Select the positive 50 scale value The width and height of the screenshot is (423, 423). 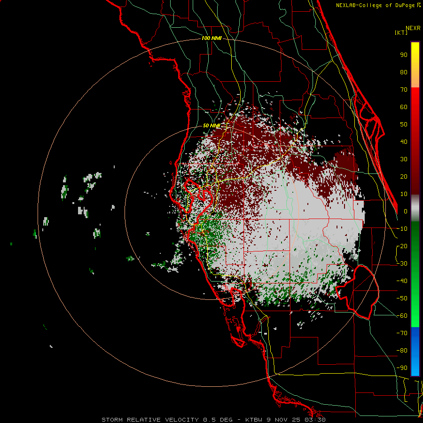coord(404,125)
